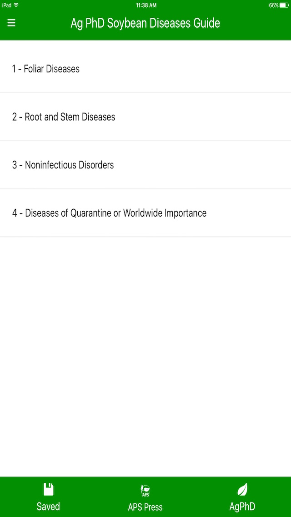Select the Noninfectious Disorders entry

click(x=63, y=165)
